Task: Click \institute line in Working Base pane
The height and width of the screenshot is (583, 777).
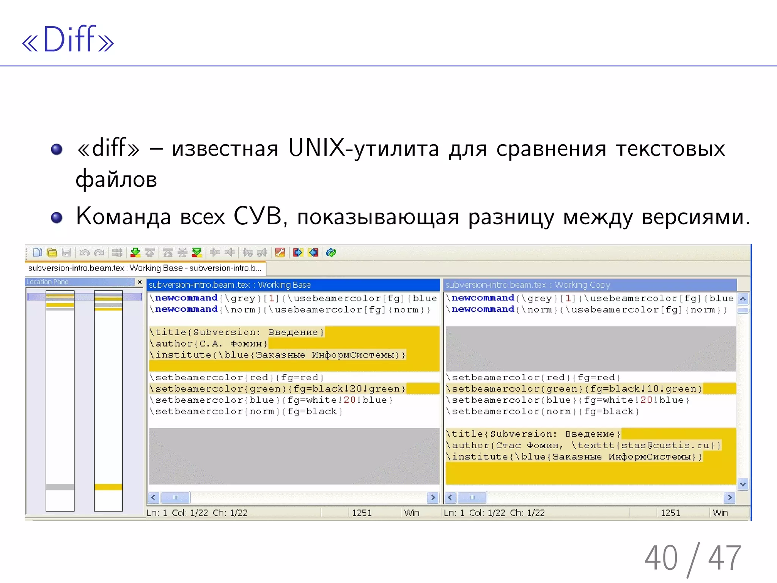Action: [x=278, y=355]
